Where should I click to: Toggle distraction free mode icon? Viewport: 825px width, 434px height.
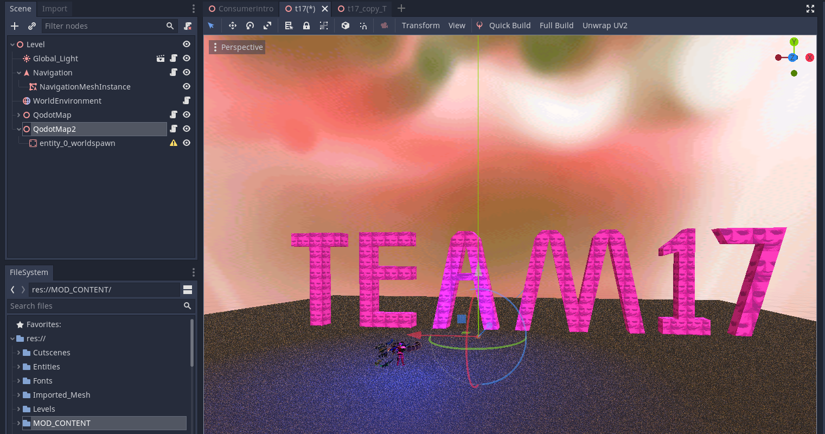[x=810, y=9]
